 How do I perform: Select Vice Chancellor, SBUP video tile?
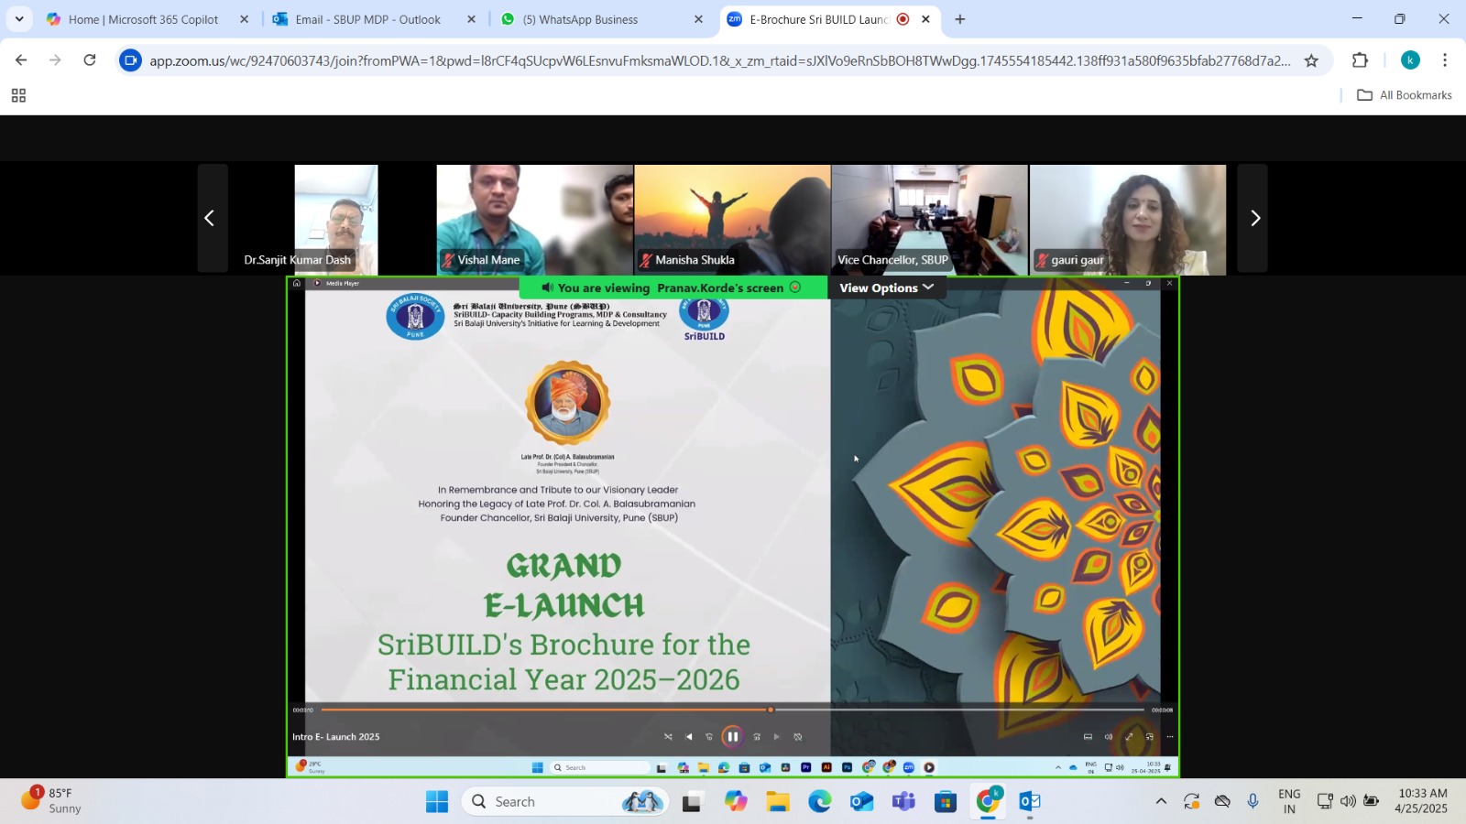[930, 220]
